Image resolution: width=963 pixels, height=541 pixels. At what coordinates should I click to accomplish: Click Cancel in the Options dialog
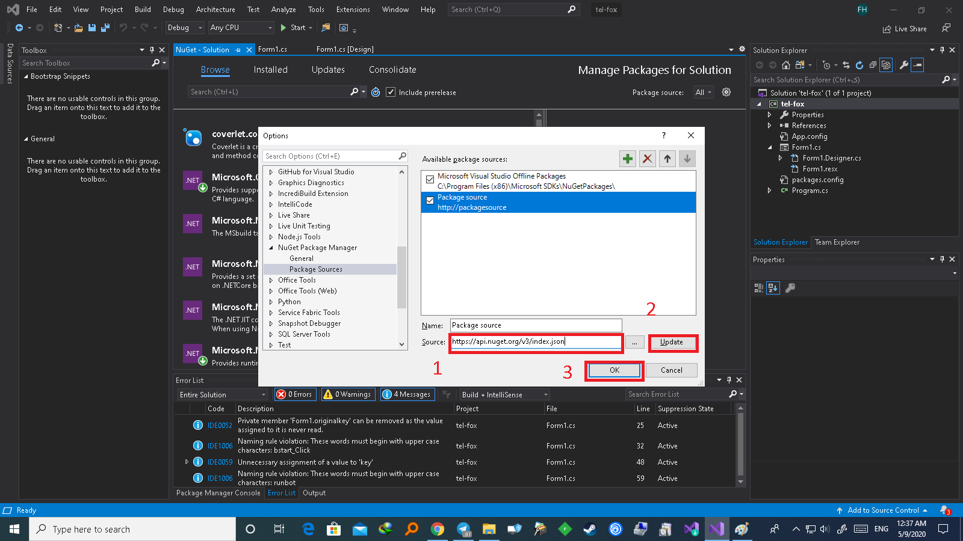click(x=672, y=370)
